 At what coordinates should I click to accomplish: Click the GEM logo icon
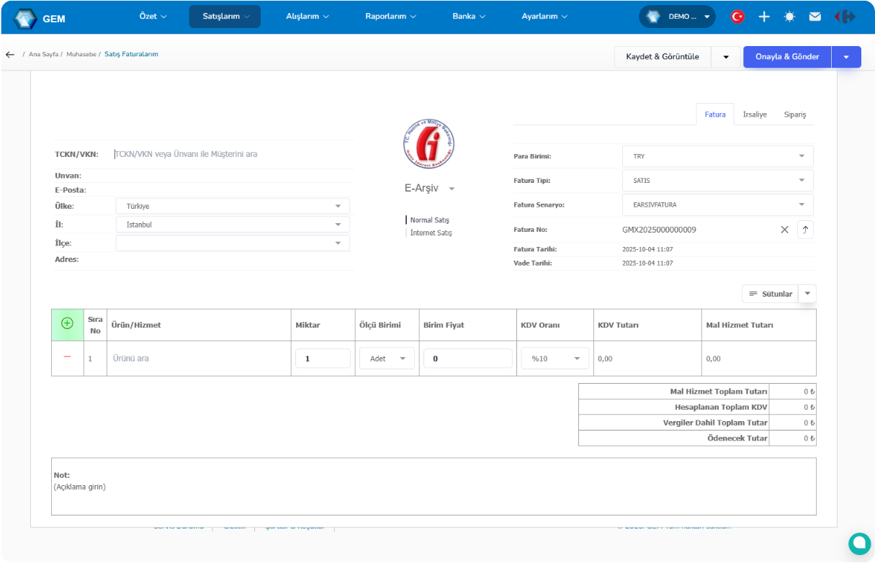[x=25, y=18]
